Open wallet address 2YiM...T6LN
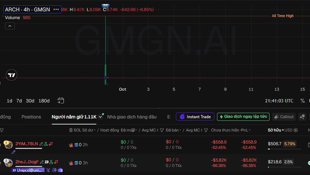 (x=27, y=144)
